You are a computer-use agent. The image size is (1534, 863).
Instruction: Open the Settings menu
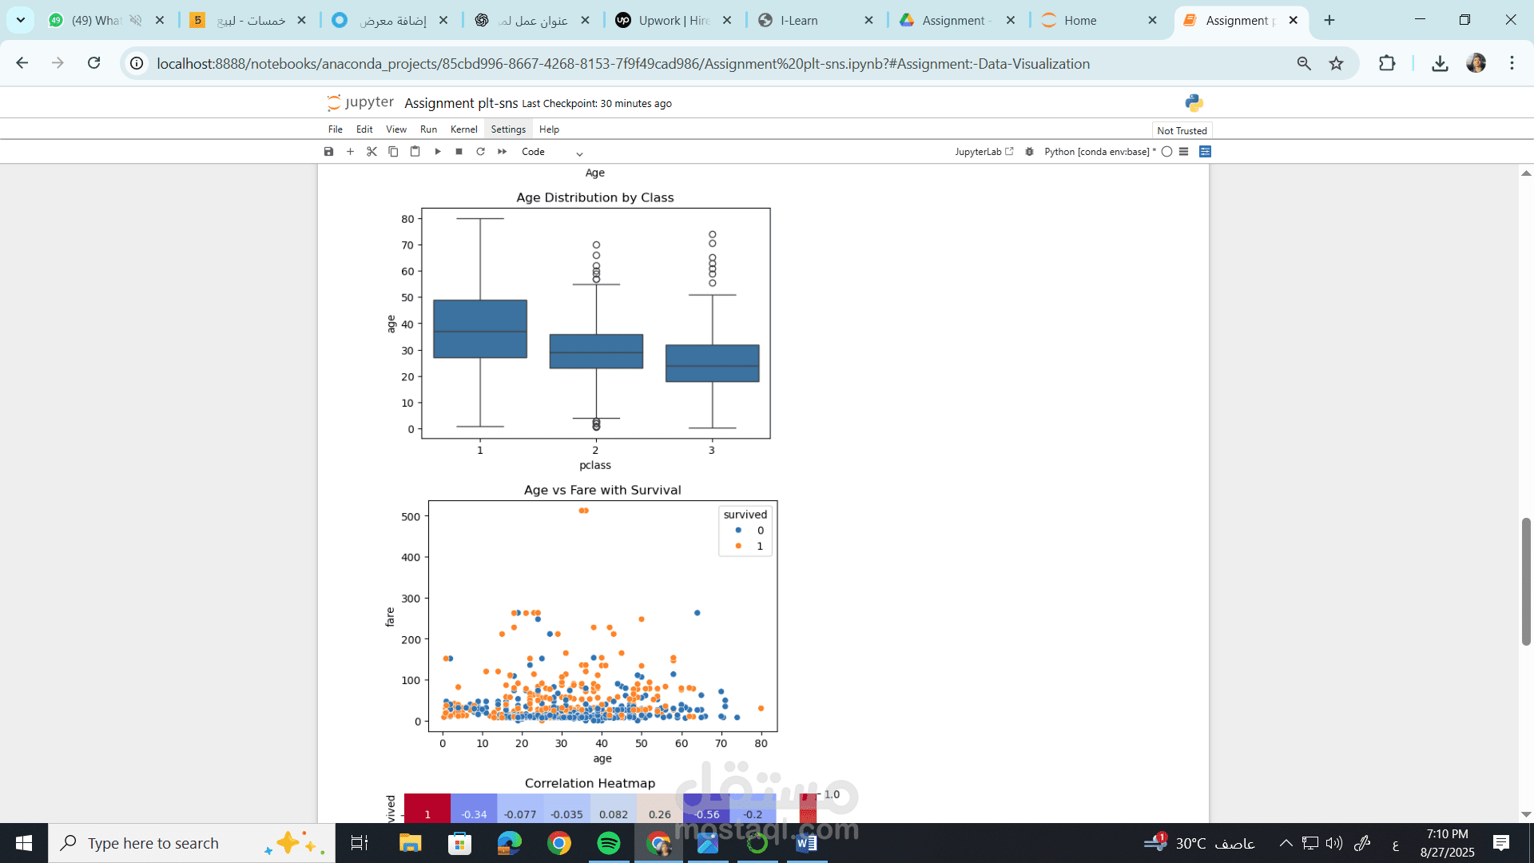coord(508,129)
